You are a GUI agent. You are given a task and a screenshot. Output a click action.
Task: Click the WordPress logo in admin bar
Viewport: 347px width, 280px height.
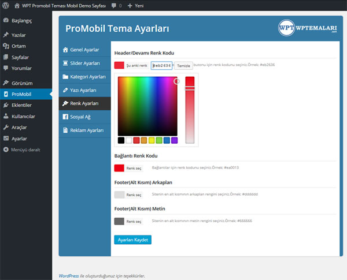pos(6,5)
